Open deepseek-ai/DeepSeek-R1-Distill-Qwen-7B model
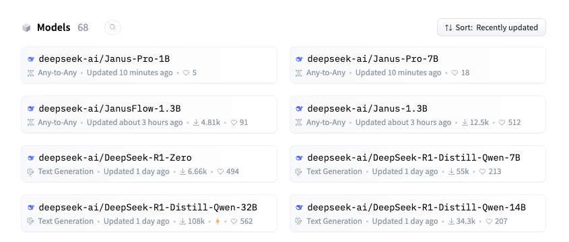569x242 pixels. (x=417, y=164)
